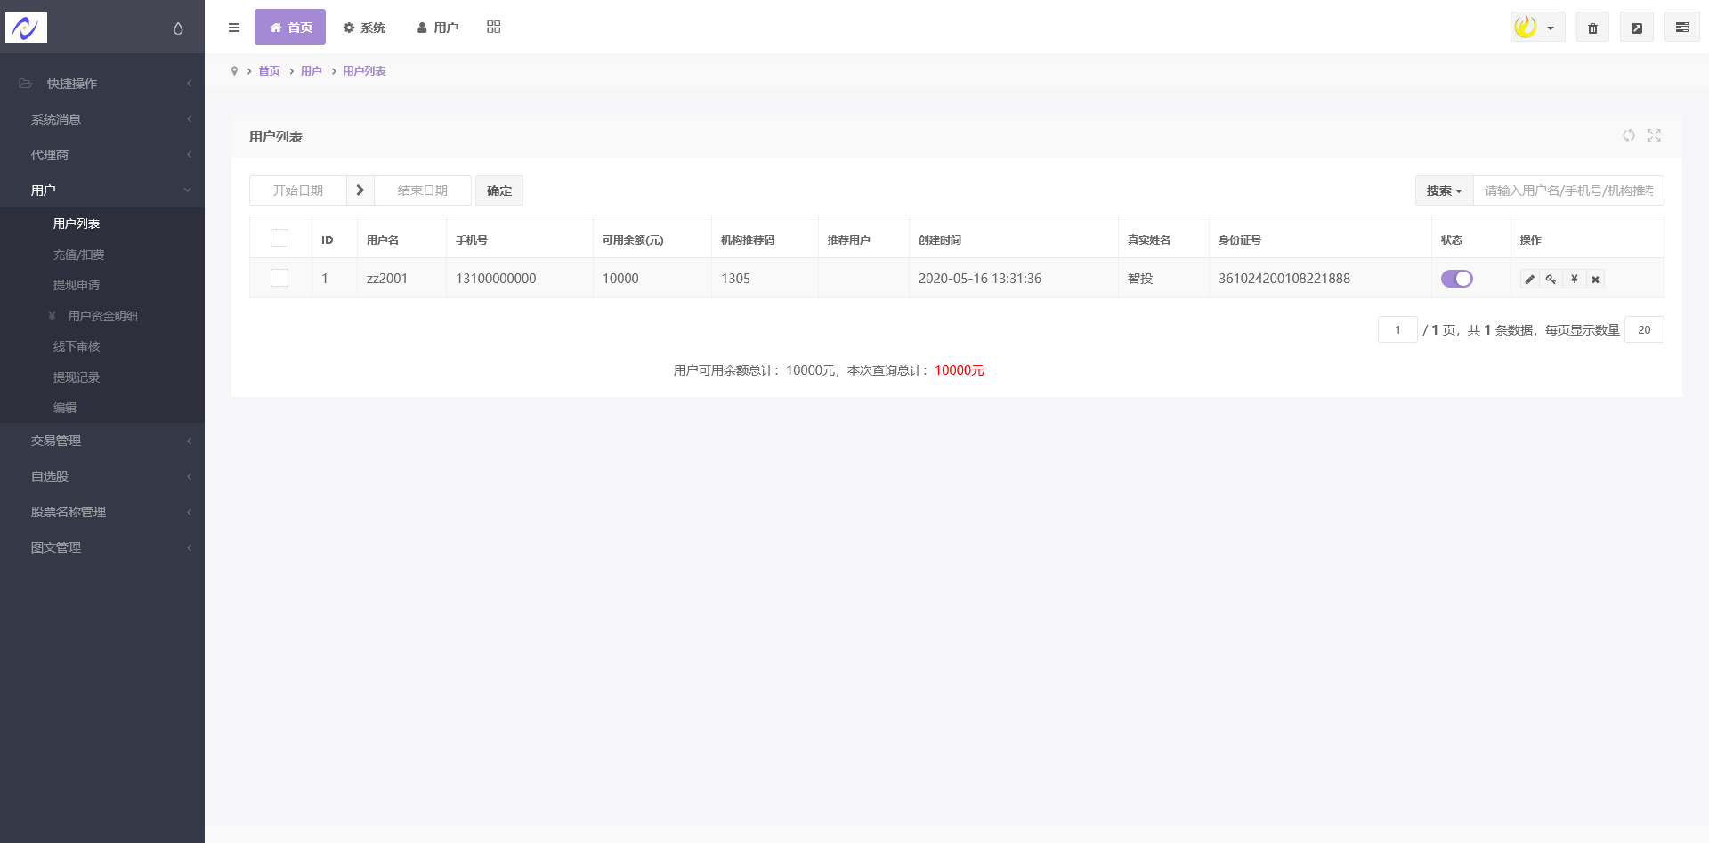Expand the 代理商 sidebar menu
Viewport: 1709px width, 843px height.
pyautogui.click(x=102, y=155)
